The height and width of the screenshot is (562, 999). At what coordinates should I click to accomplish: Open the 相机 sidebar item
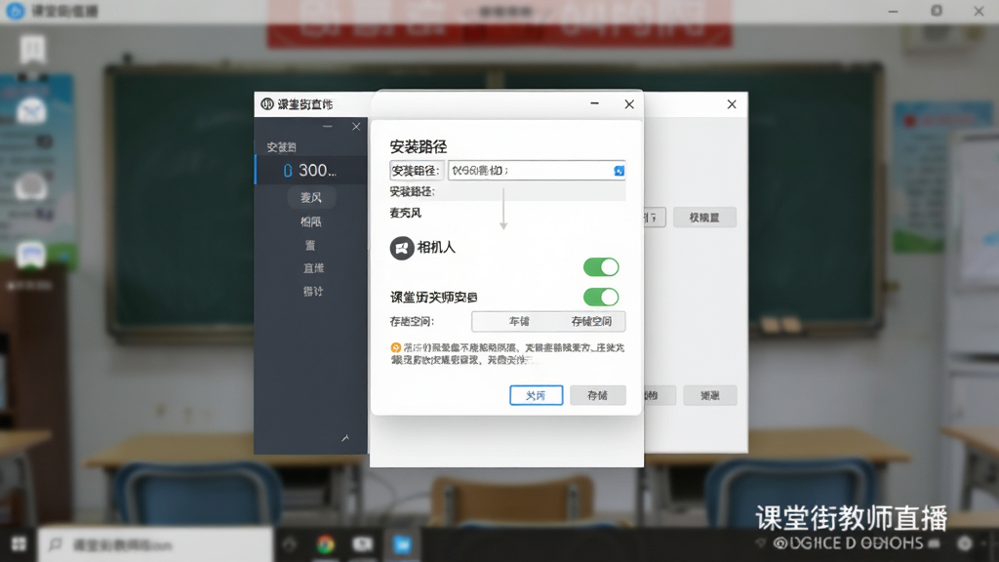(311, 221)
